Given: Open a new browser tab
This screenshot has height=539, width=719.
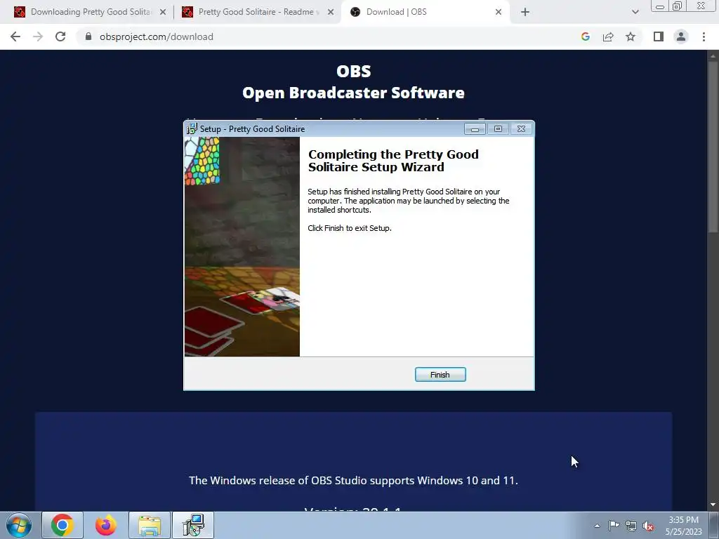Looking at the screenshot, I should coord(525,12).
